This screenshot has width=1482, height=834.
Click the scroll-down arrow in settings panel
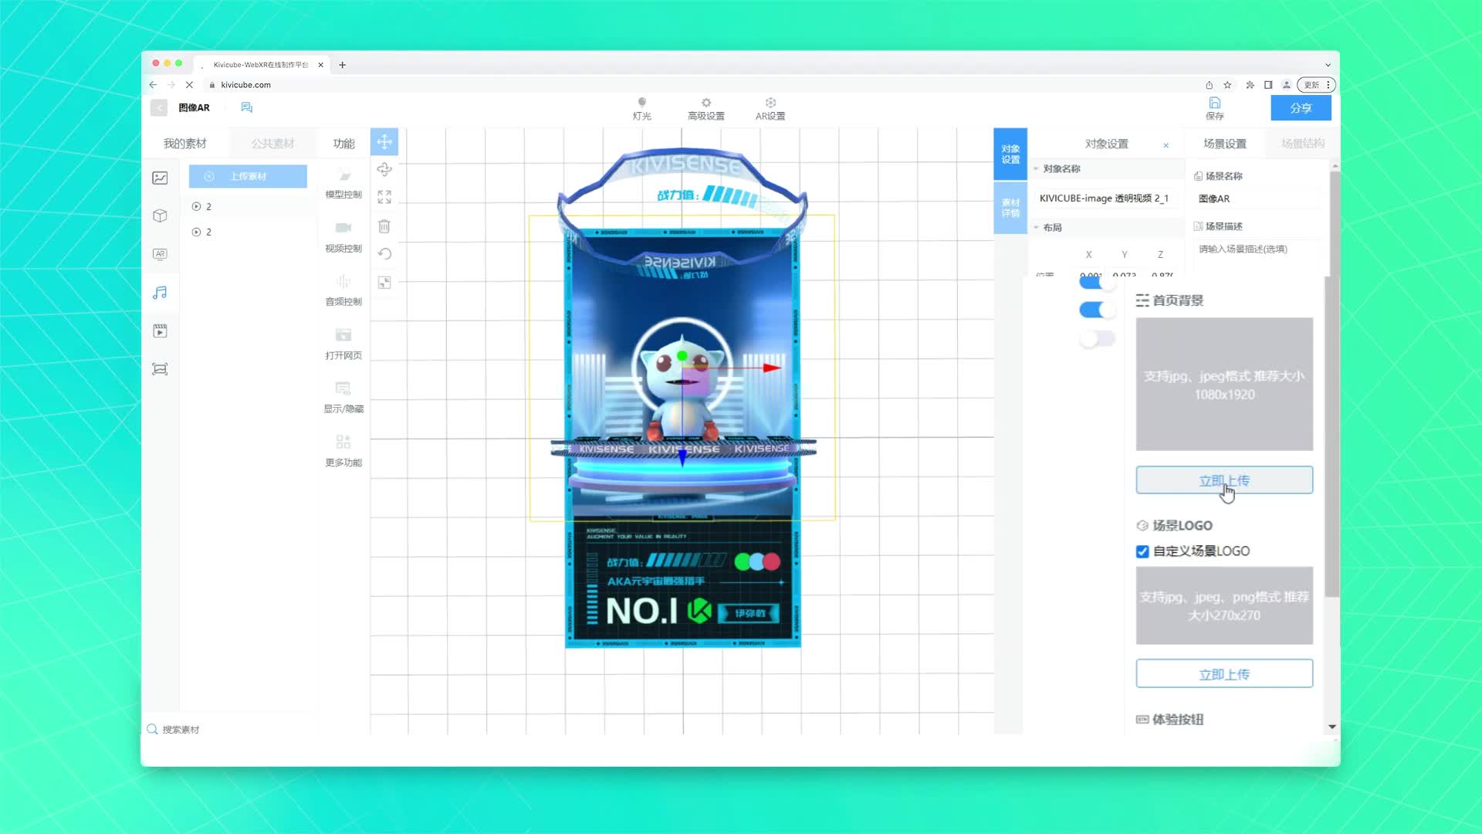(1331, 727)
